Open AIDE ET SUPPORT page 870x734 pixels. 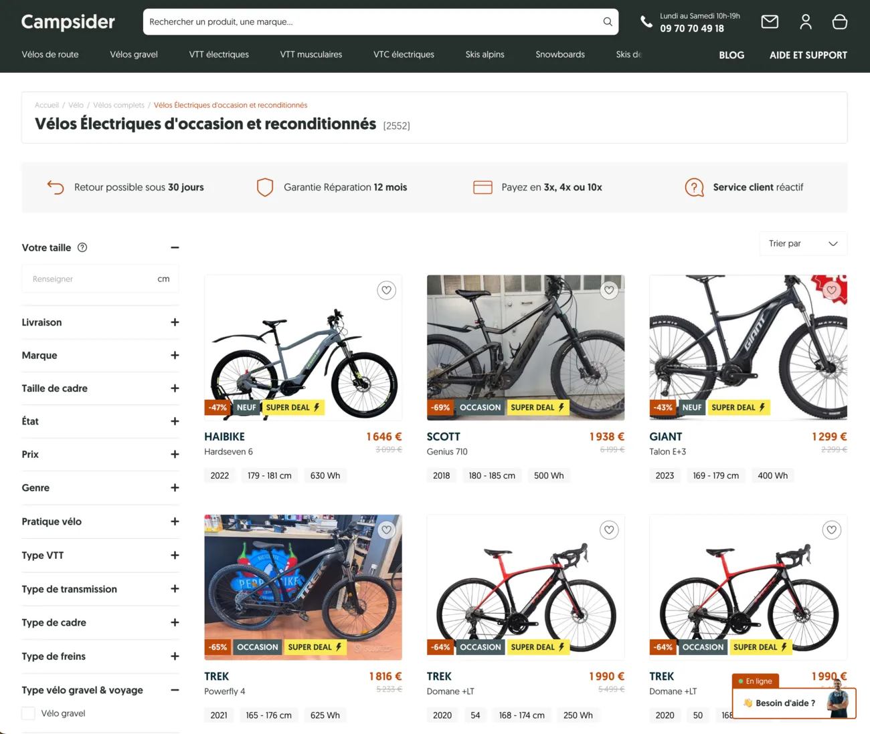(x=808, y=55)
